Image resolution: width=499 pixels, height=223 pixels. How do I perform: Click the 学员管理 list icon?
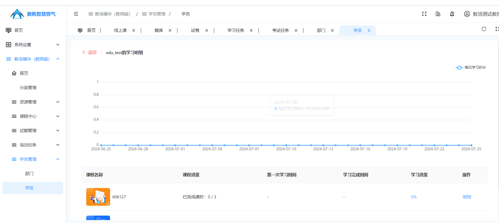pyautogui.click(x=14, y=159)
